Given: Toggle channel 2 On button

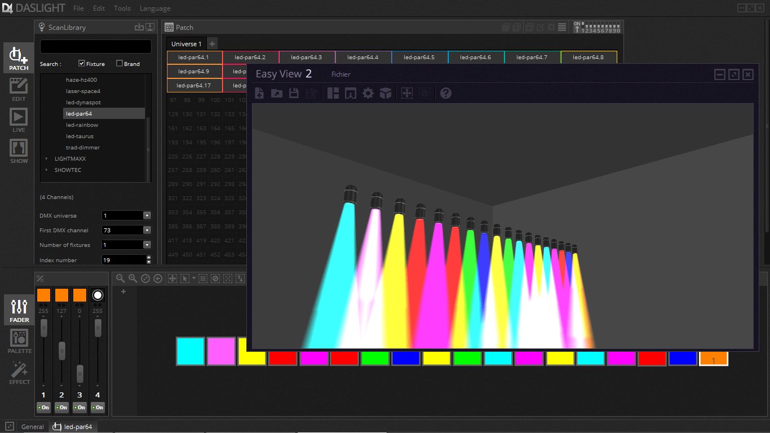Looking at the screenshot, I should 61,407.
